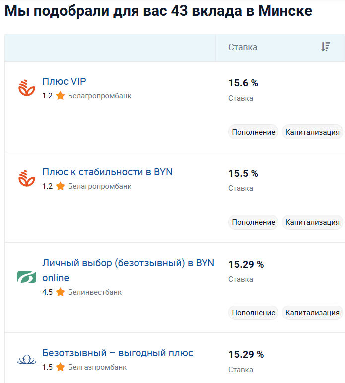Screen dimensions: 345x383
Task: Open the Плюс VIP deposit link
Action: pyautogui.click(x=64, y=81)
